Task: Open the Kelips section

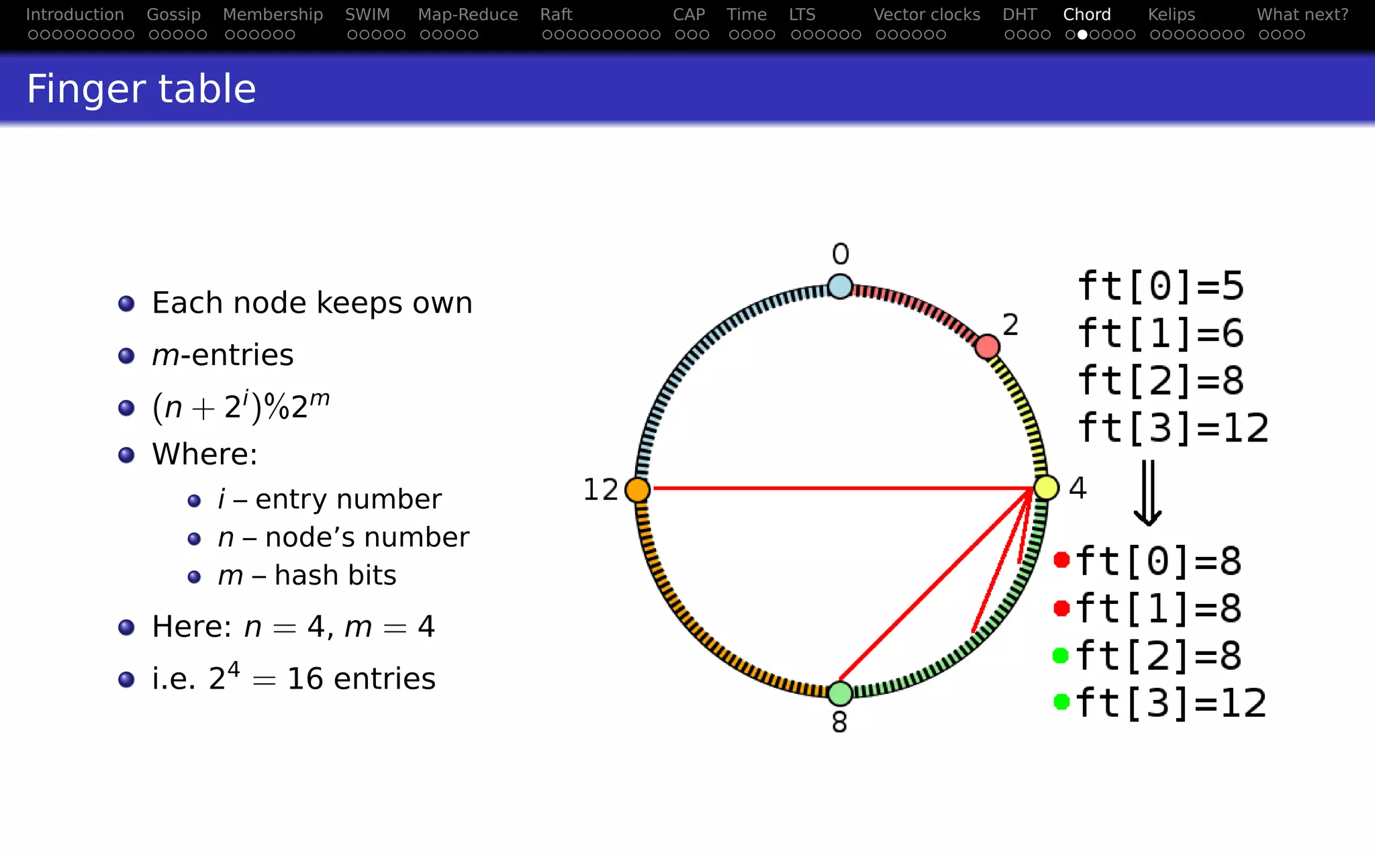Action: (1172, 15)
